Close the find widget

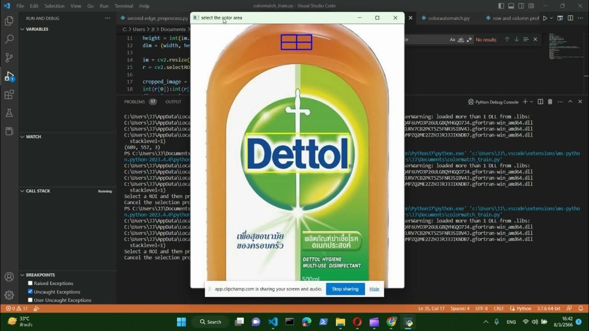(535, 40)
